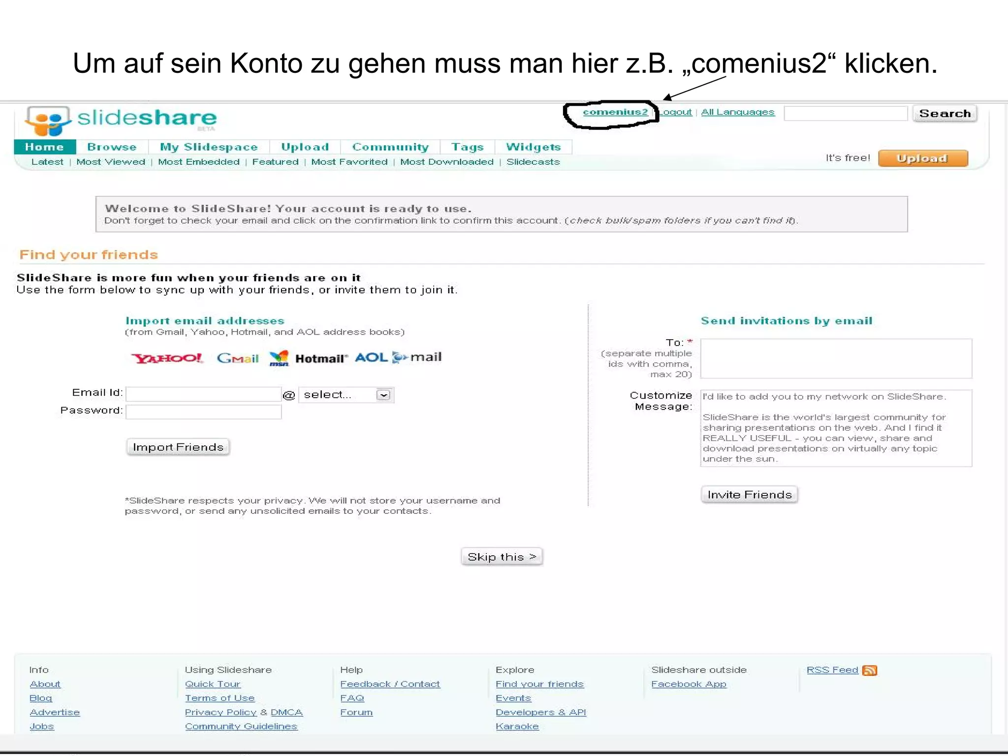Open the My Slidespace tab
This screenshot has height=756, width=1008.
point(209,147)
